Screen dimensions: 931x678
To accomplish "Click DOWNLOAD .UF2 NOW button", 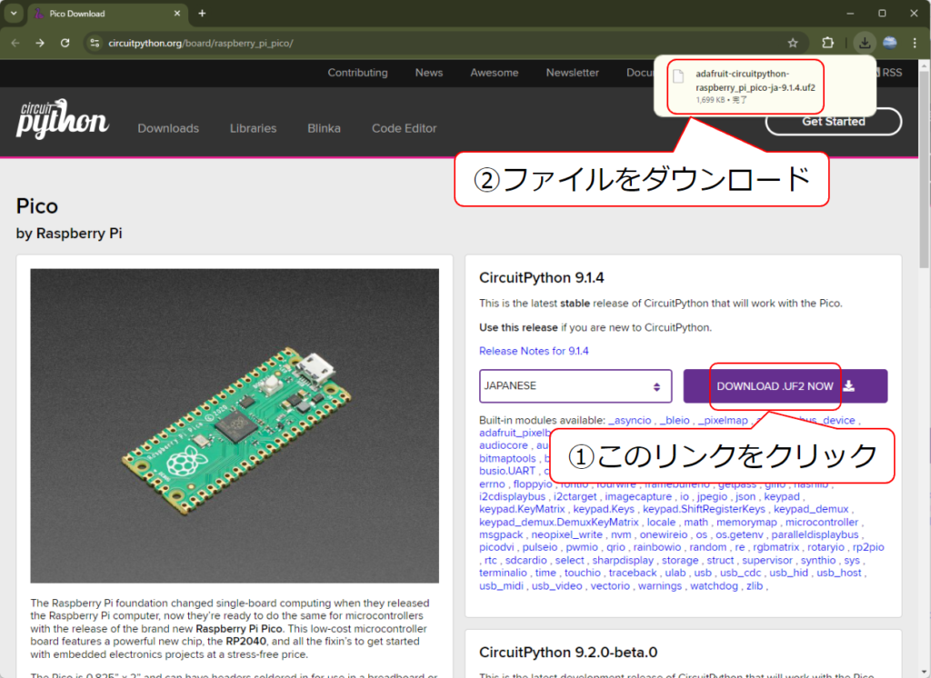I will click(785, 386).
